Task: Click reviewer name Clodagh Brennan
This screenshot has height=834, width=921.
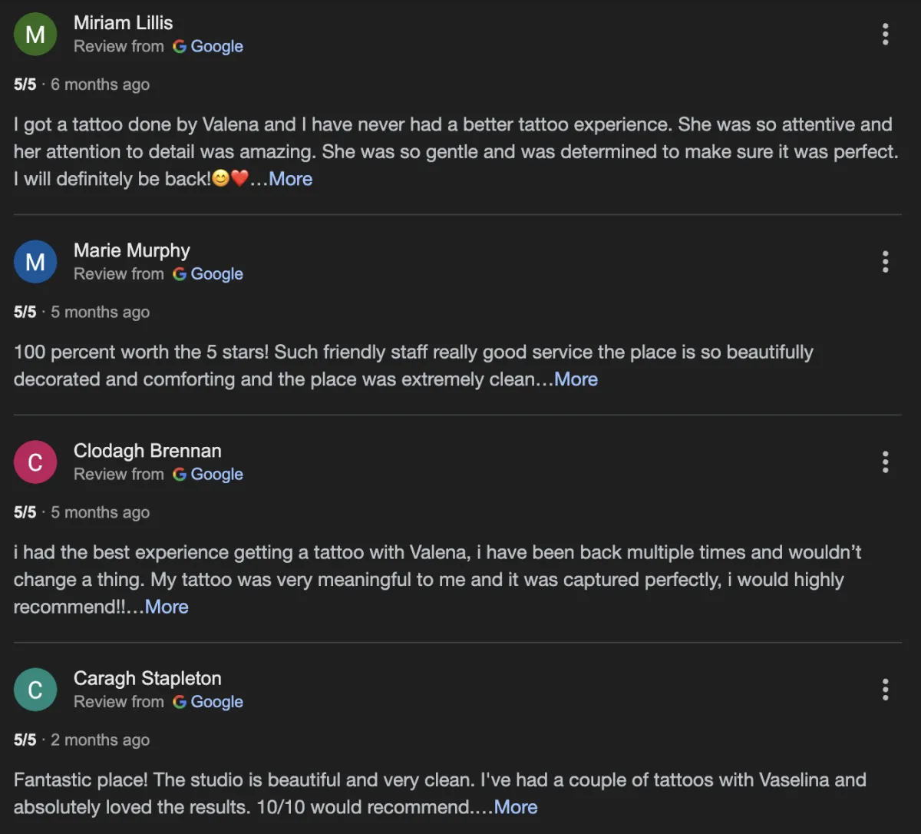Action: pos(147,451)
